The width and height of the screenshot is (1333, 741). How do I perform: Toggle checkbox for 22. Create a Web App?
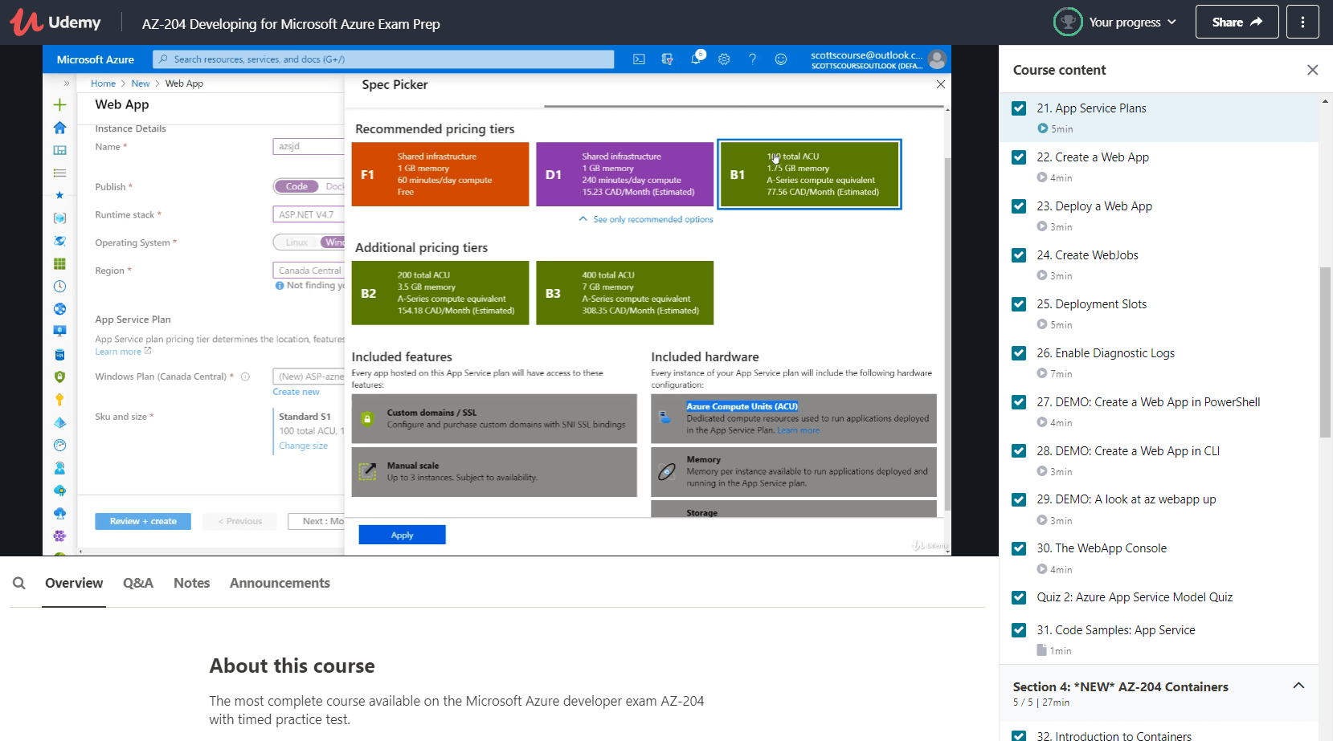coord(1019,157)
